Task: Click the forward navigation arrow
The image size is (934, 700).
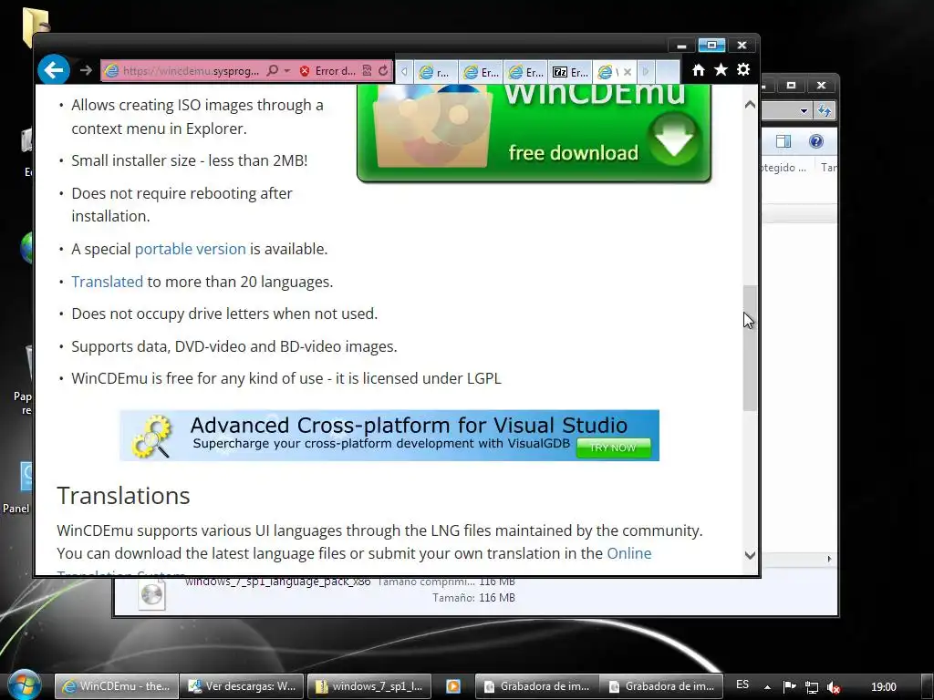Action: 86,71
